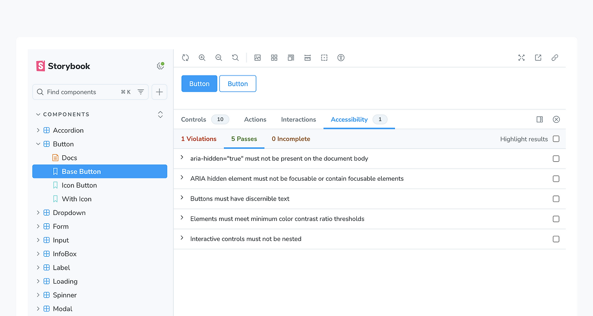Open canvas in a new tab

538,57
